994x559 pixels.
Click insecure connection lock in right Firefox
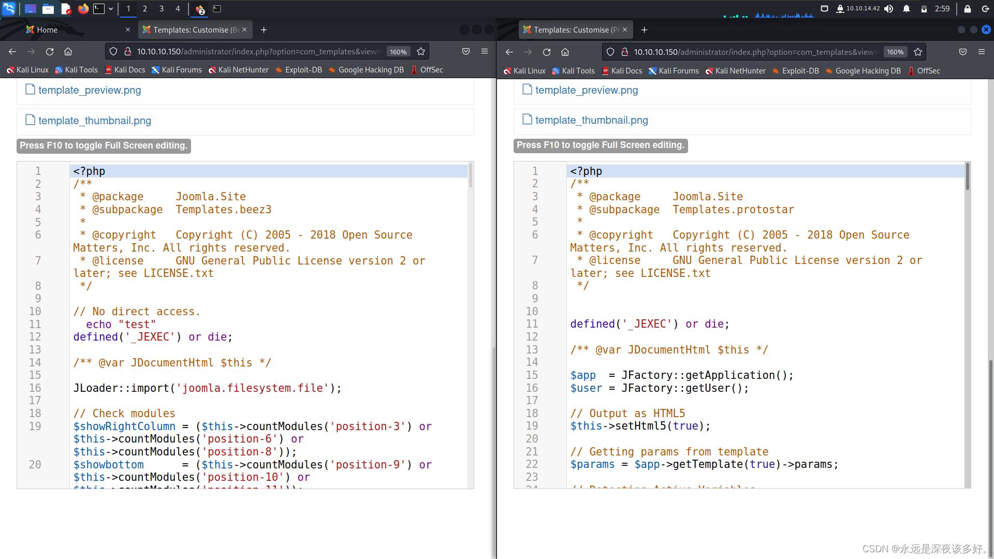625,52
